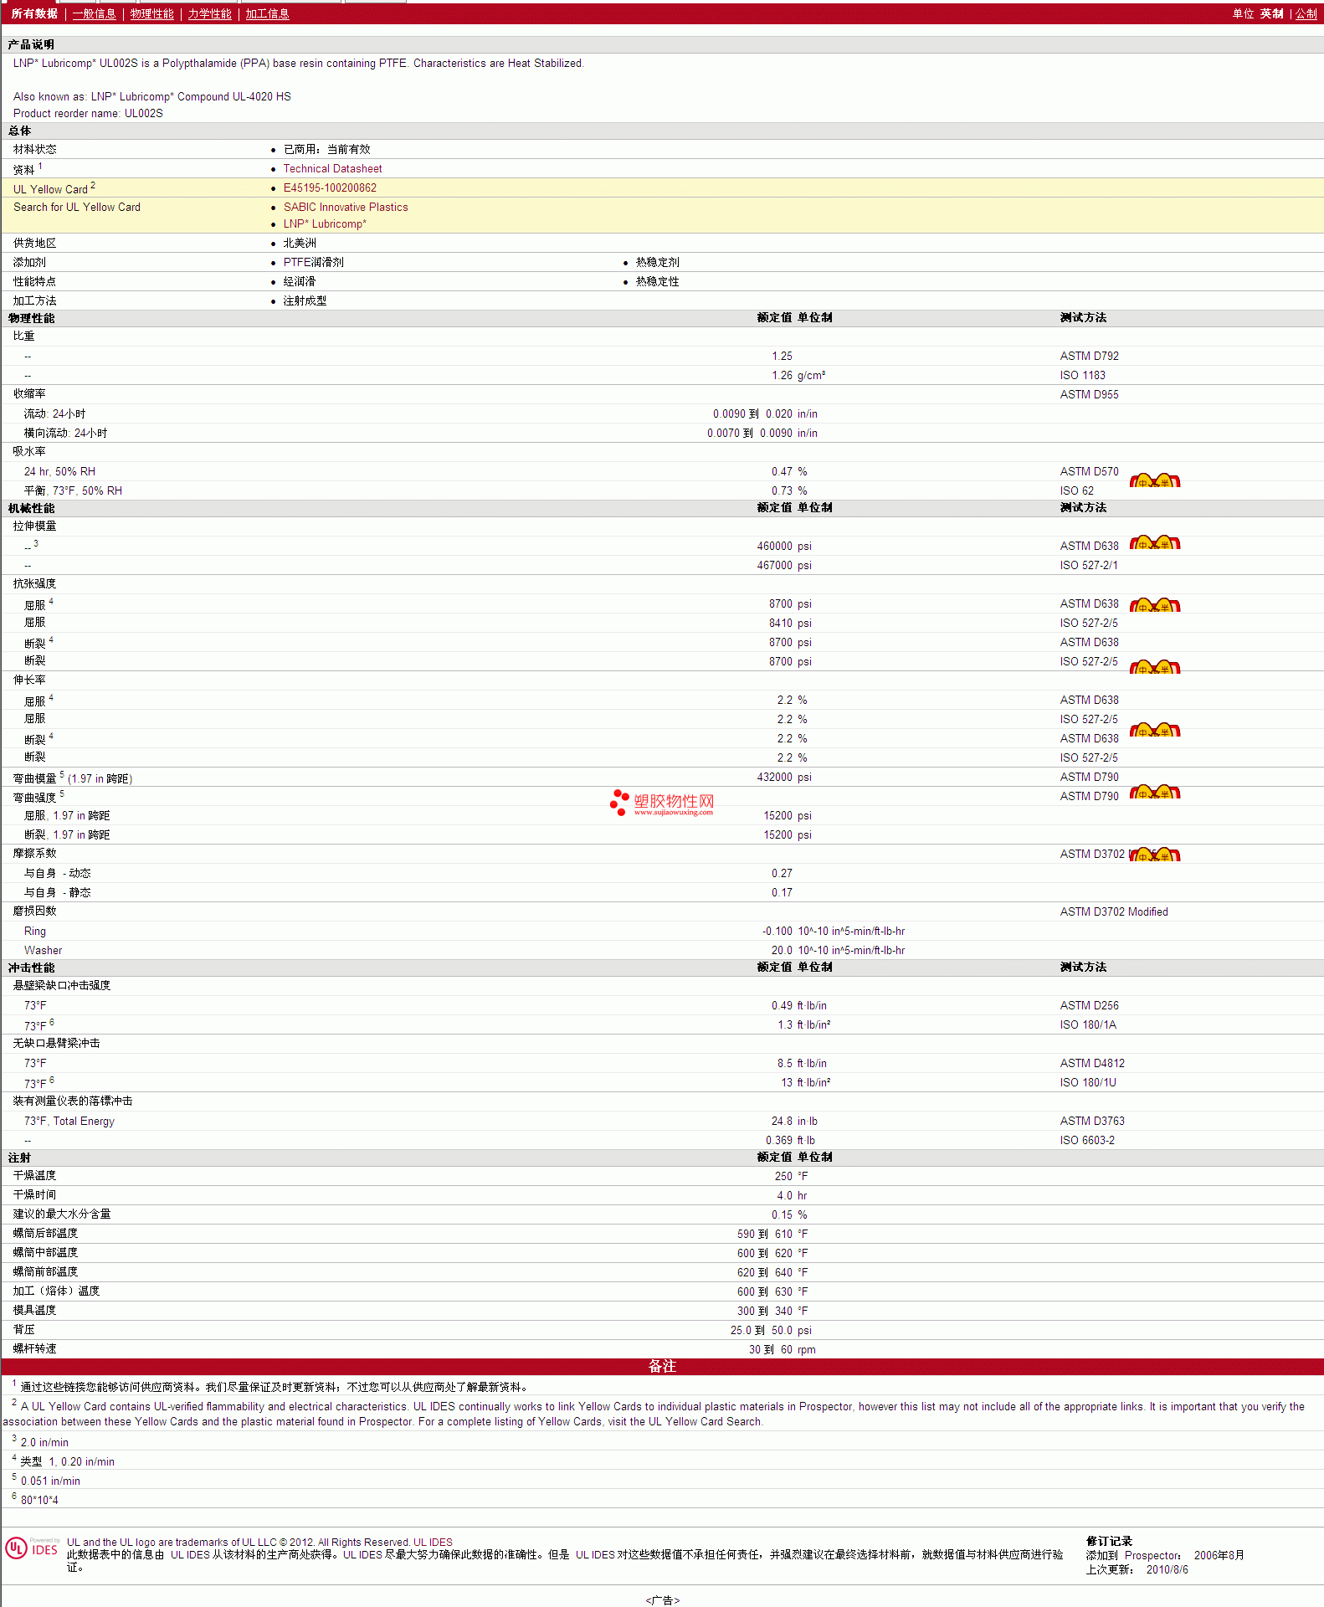This screenshot has width=1324, height=1607.
Task: Click the ASTM D792 test method
Action: pos(1089,356)
